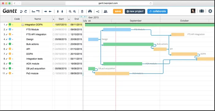Screen dimensions: 215x111
Task: Select the Integration tests task name
Action: point(34,59)
